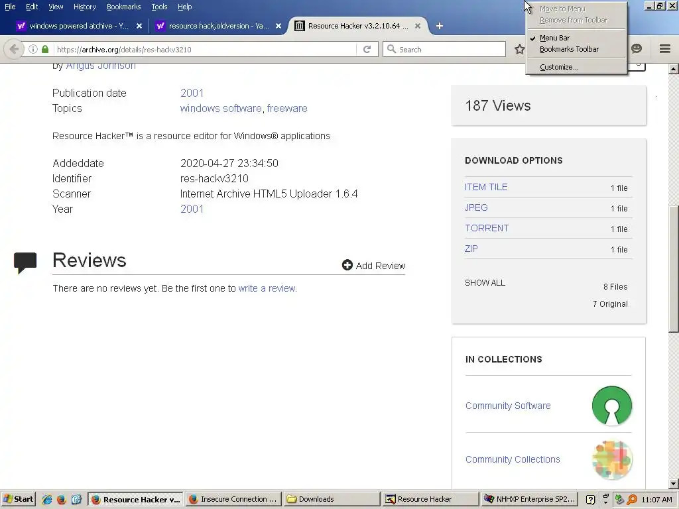The height and width of the screenshot is (509, 679).
Task: Click 'write a review' link
Action: [267, 288]
